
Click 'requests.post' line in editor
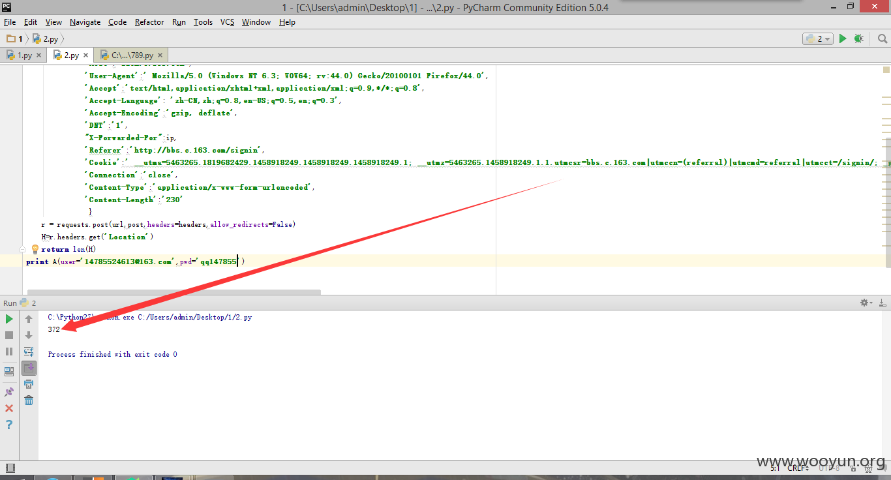click(168, 224)
